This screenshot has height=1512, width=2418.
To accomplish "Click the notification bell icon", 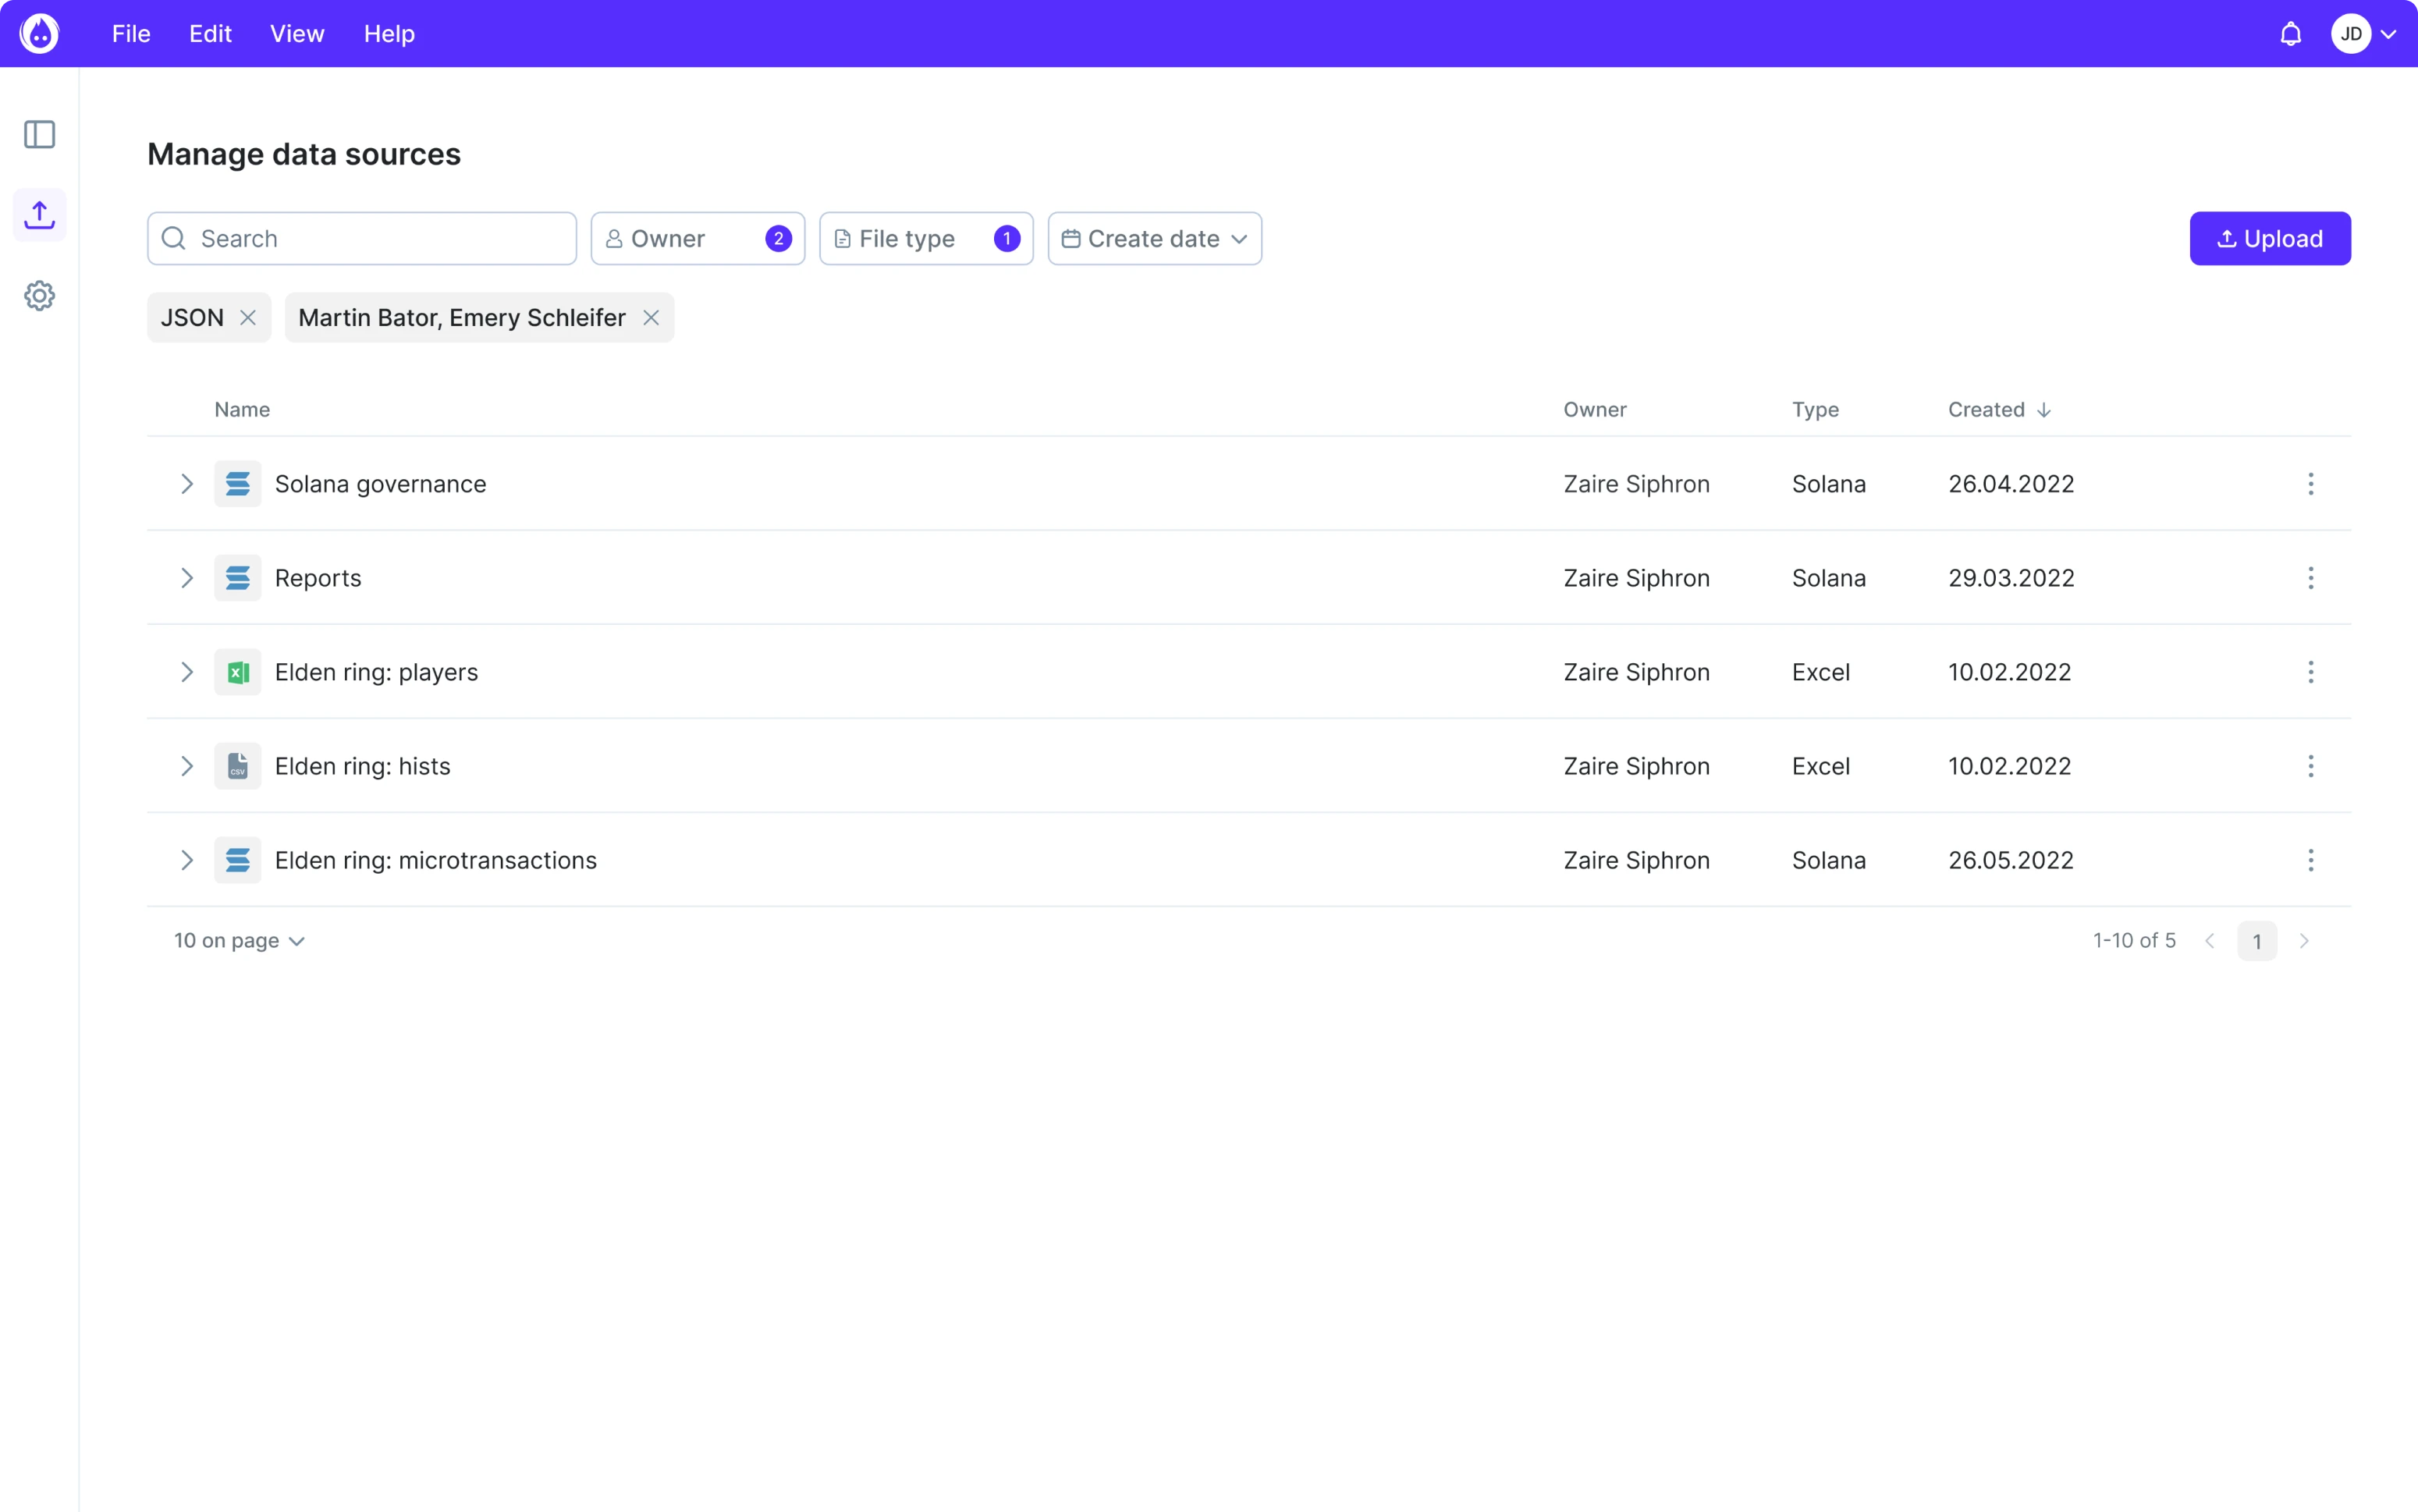I will click(x=2290, y=33).
